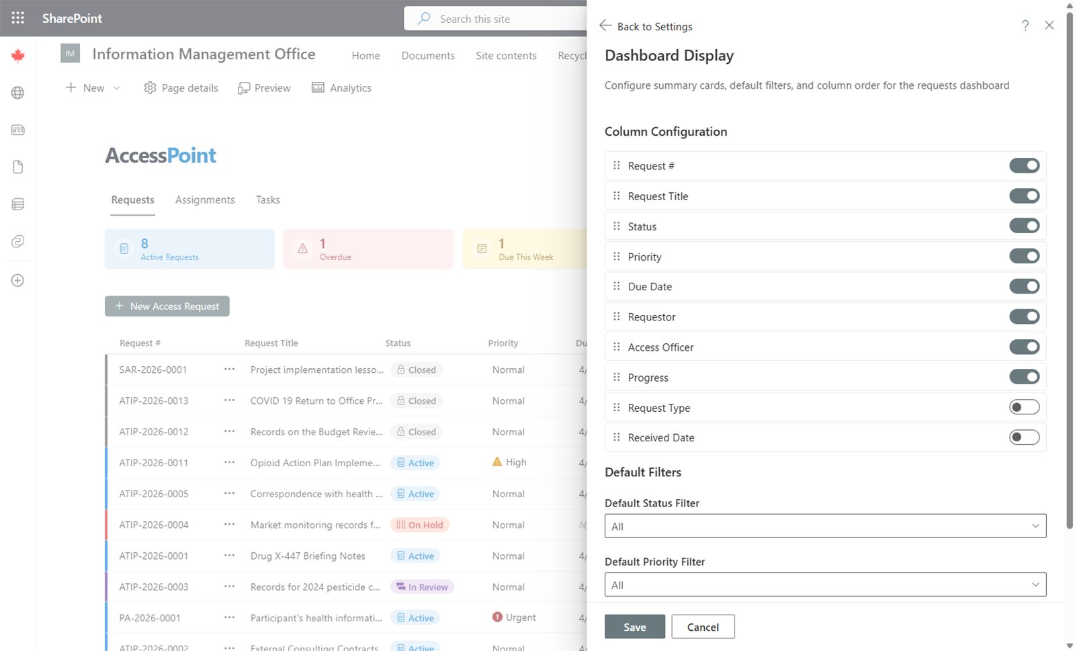This screenshot has width=1075, height=651.
Task: Open the Default Priority Filter dropdown
Action: click(825, 584)
